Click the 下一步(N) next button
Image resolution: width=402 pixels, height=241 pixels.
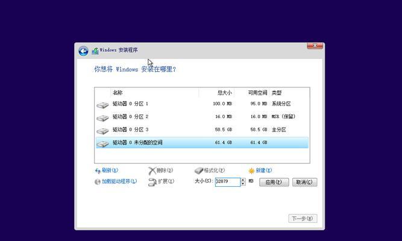[x=303, y=219]
